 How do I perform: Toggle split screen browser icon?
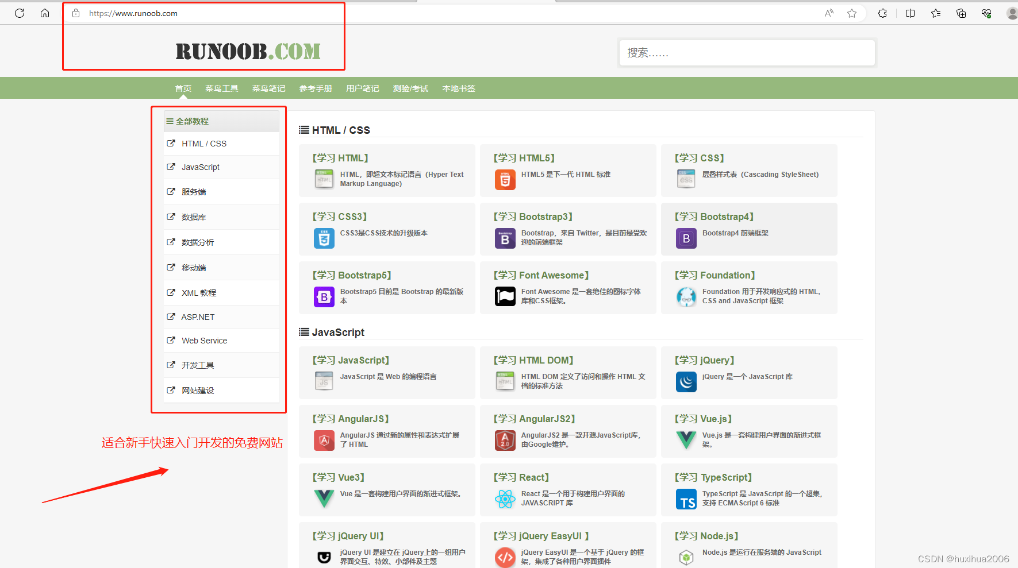(910, 13)
